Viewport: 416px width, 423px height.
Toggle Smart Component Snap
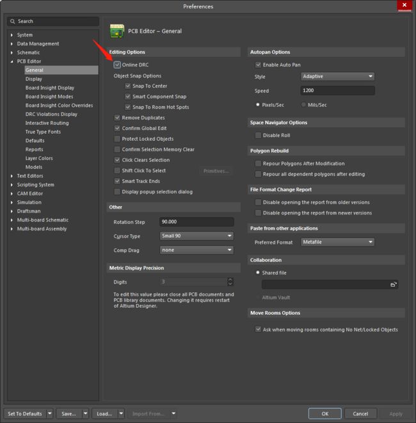[128, 96]
